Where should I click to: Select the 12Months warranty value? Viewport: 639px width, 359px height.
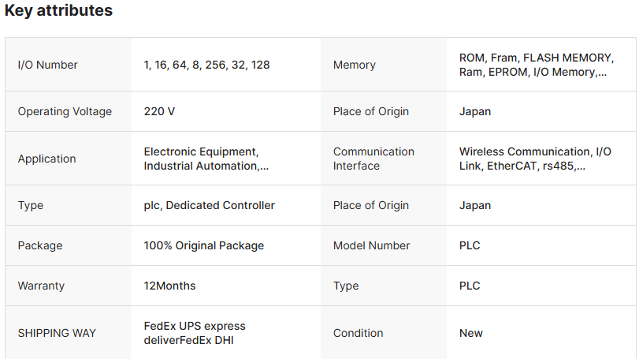click(169, 286)
